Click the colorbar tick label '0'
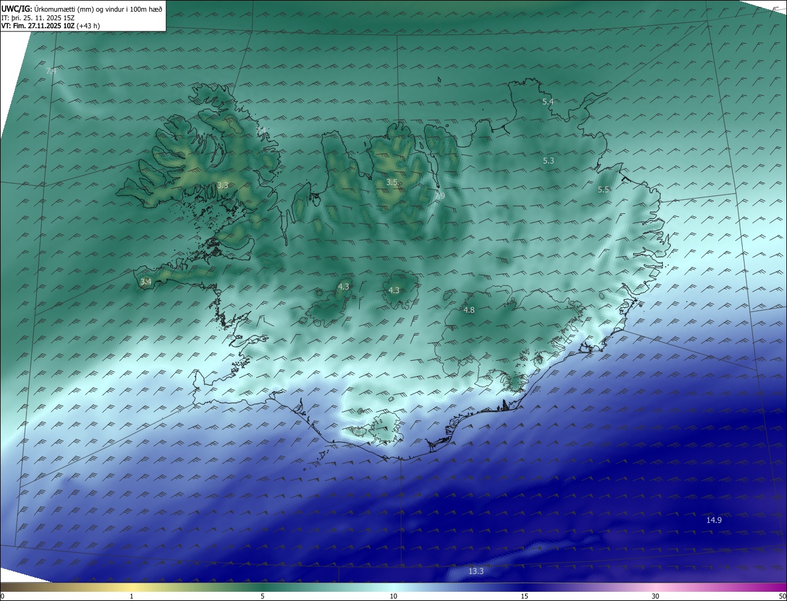 coord(2,597)
